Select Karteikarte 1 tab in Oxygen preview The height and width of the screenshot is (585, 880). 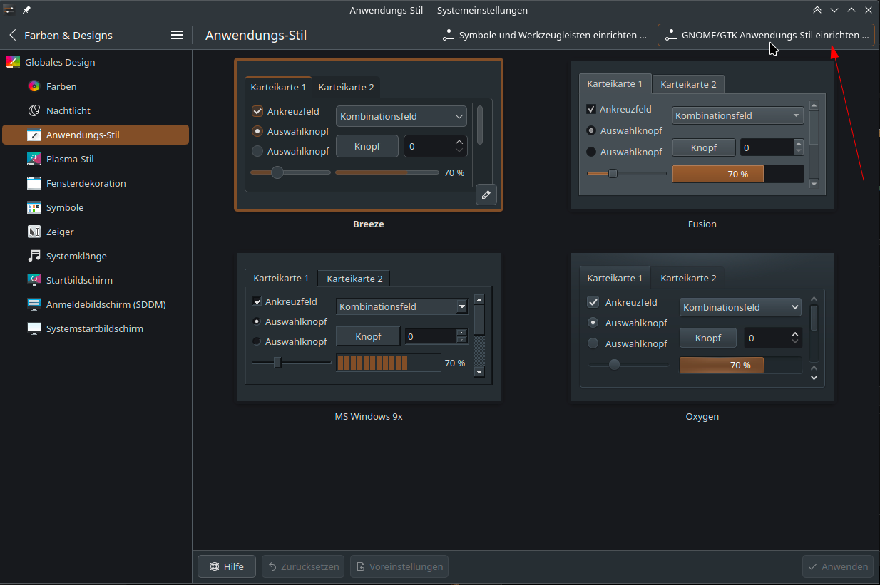coord(615,278)
